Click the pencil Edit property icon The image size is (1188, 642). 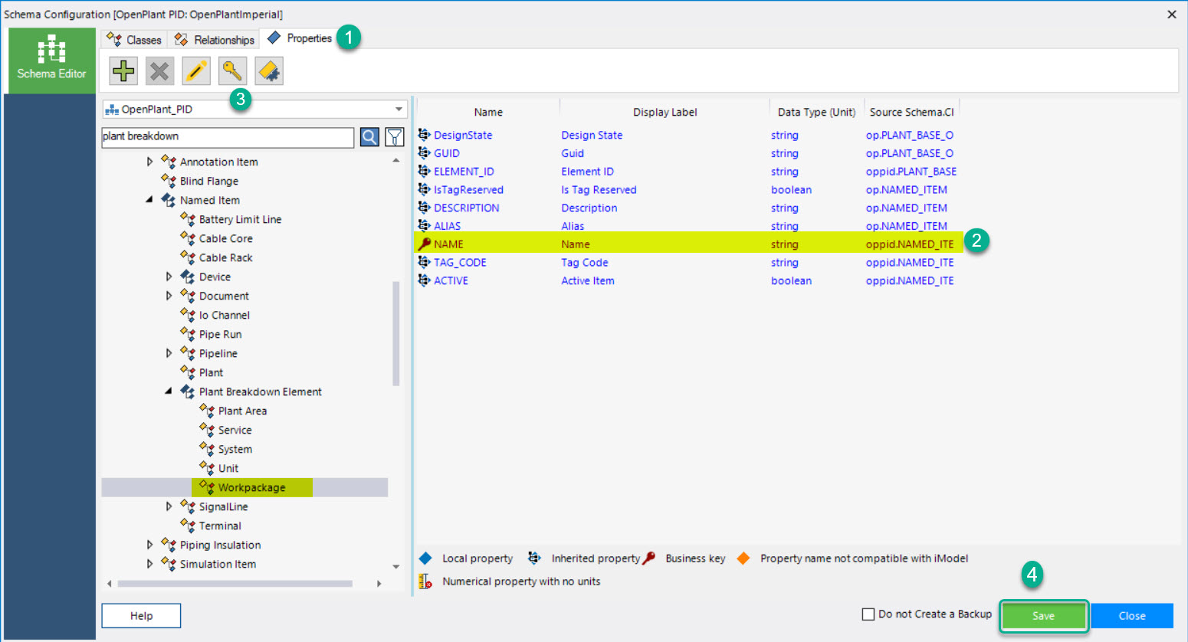196,71
